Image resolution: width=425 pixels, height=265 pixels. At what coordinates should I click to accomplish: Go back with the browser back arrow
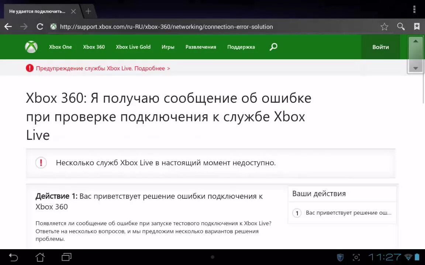coord(8,26)
